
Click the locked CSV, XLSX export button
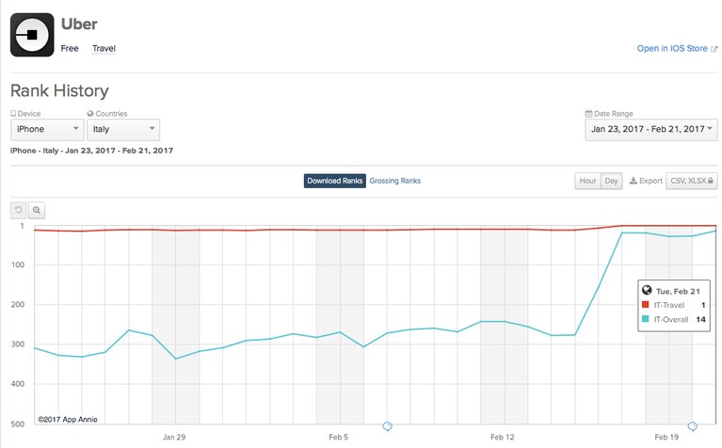coord(692,181)
